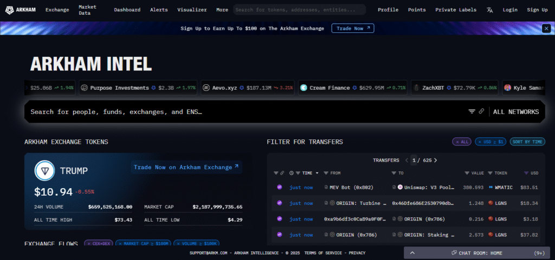This screenshot has width=555, height=260.
Task: Expand the chat room panel with the up chevron
Action: (412, 253)
